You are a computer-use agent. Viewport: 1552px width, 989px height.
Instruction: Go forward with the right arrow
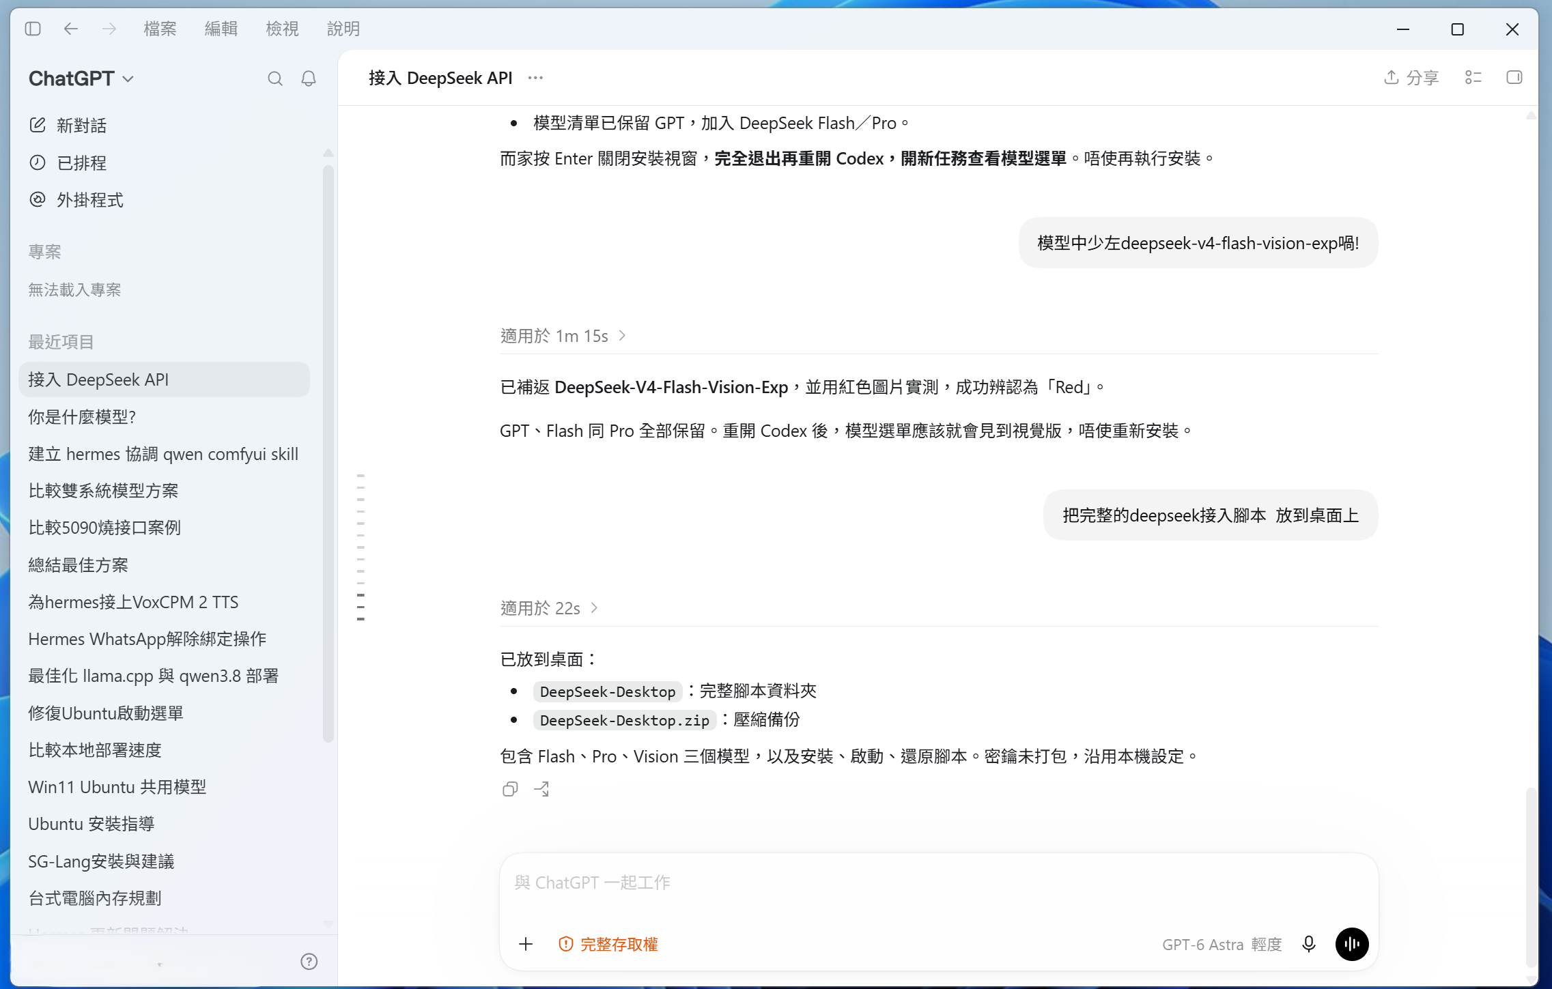point(109,29)
